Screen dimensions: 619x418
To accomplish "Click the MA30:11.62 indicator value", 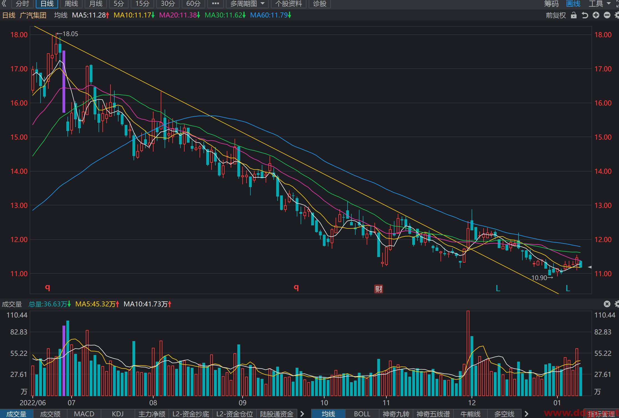I will pyautogui.click(x=225, y=15).
